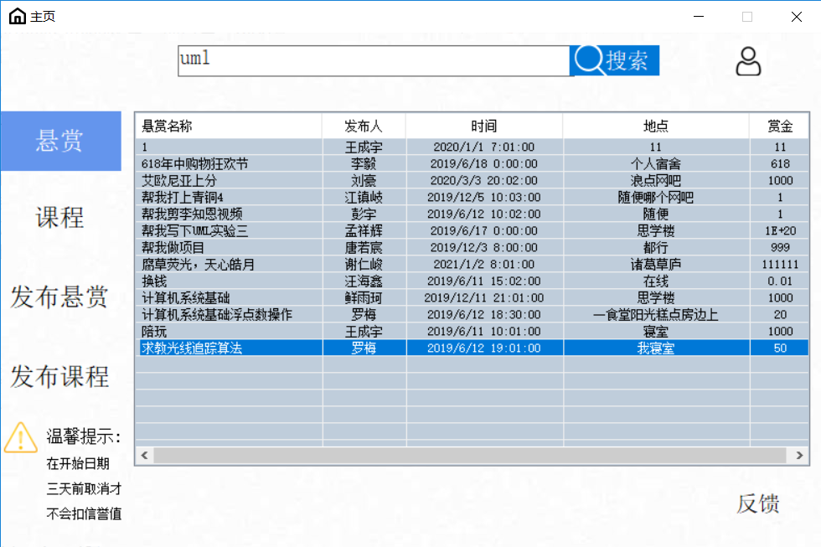Sort by the 时间 column header

pos(484,126)
